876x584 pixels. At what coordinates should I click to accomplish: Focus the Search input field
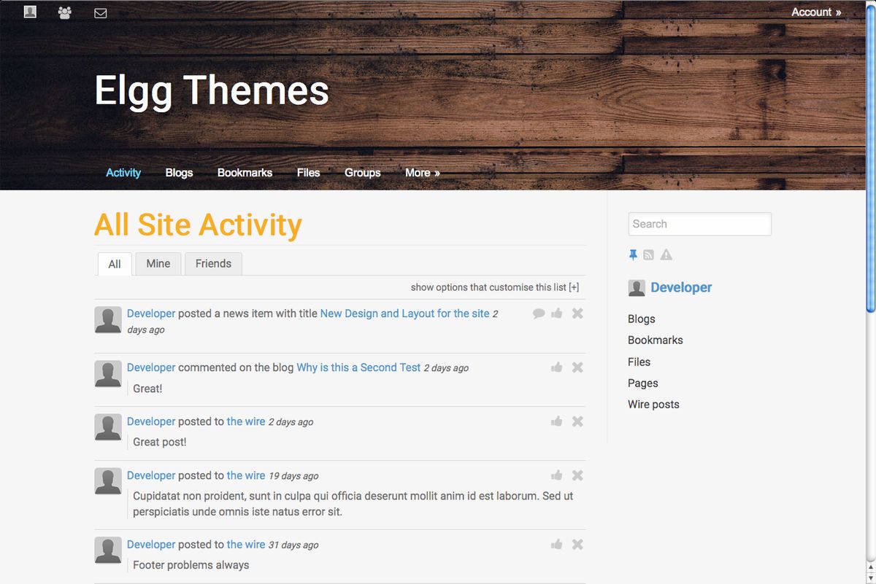click(699, 224)
